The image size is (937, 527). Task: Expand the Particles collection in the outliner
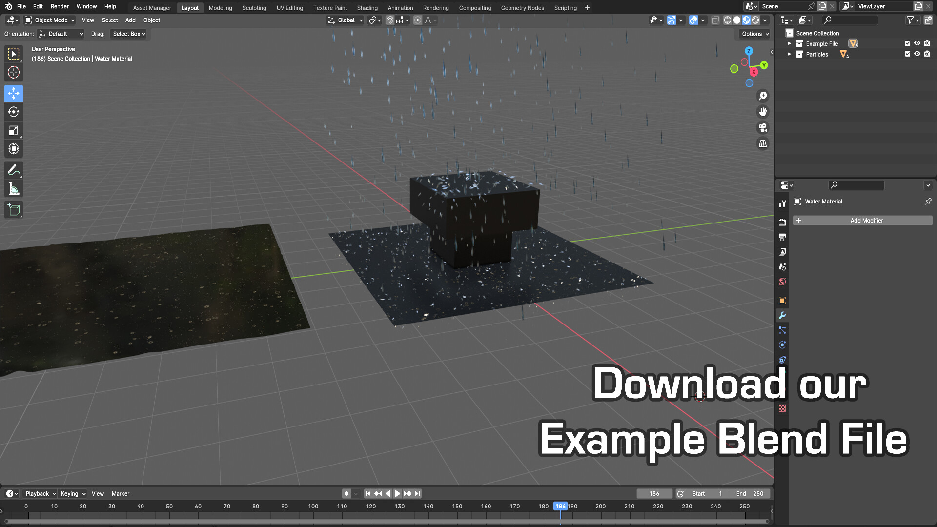tap(789, 54)
